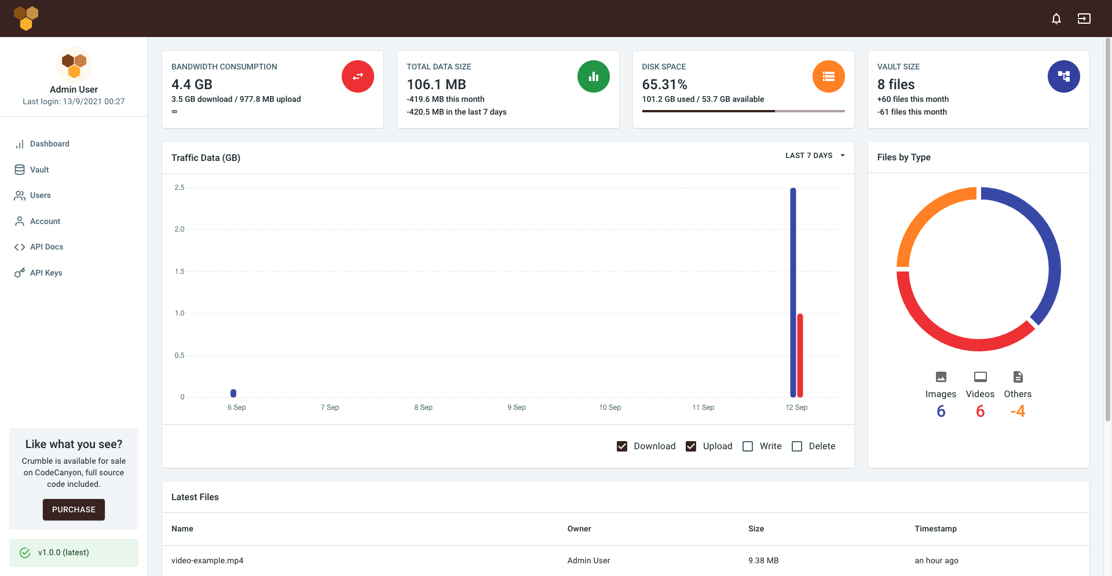Open the video-example.mp4 file entry
This screenshot has width=1112, height=576.
click(207, 560)
